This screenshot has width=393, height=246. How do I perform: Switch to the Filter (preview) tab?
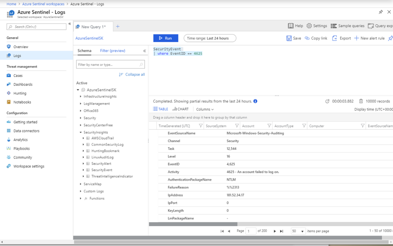(x=112, y=51)
